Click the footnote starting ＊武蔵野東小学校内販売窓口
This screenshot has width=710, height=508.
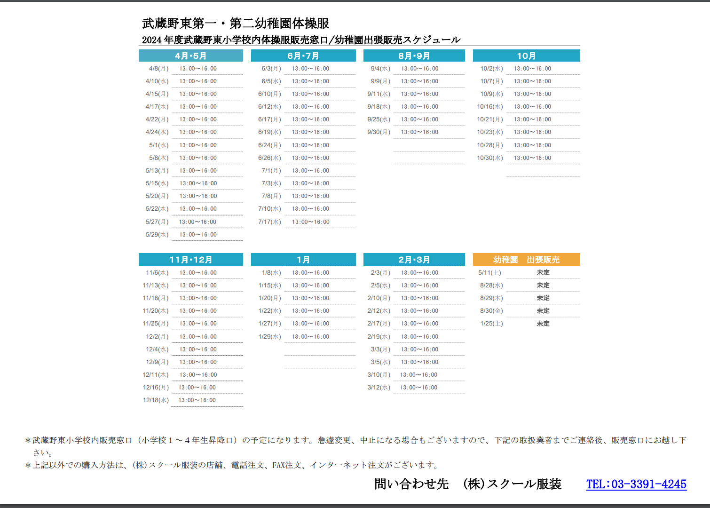[355, 446]
